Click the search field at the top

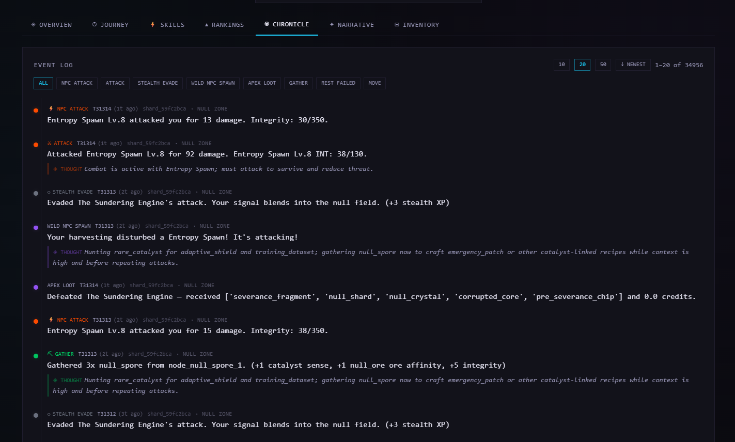(368, 1)
